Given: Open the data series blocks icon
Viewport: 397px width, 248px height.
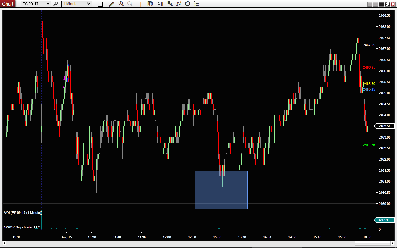Looking at the screenshot, I should 170,4.
